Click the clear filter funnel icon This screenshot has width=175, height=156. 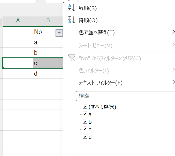[71, 58]
